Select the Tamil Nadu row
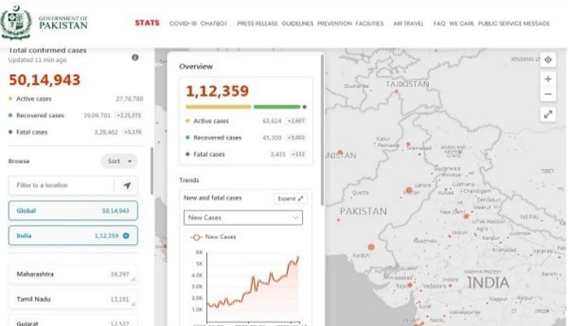The width and height of the screenshot is (568, 326). click(73, 300)
